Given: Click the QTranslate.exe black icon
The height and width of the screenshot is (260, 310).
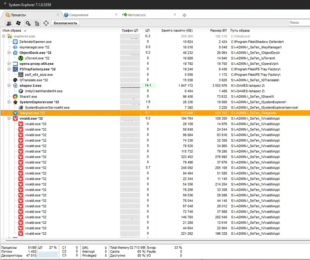Looking at the screenshot, I should point(15,80).
